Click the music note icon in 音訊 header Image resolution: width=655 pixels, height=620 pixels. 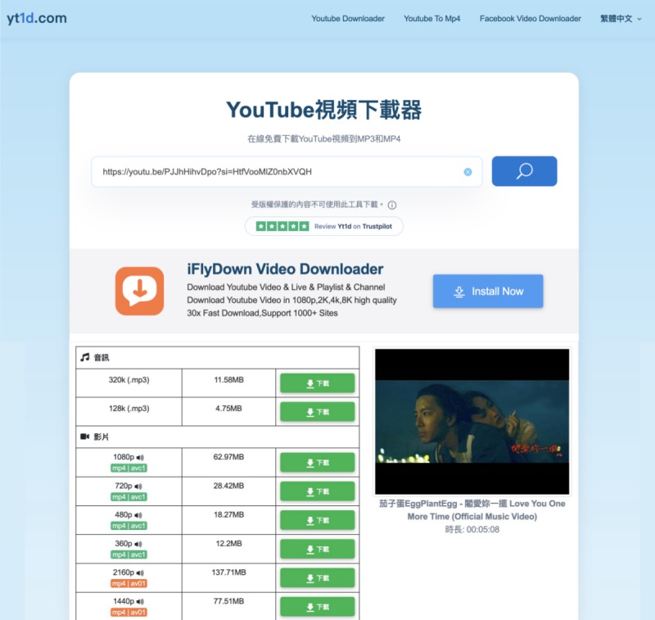[85, 357]
